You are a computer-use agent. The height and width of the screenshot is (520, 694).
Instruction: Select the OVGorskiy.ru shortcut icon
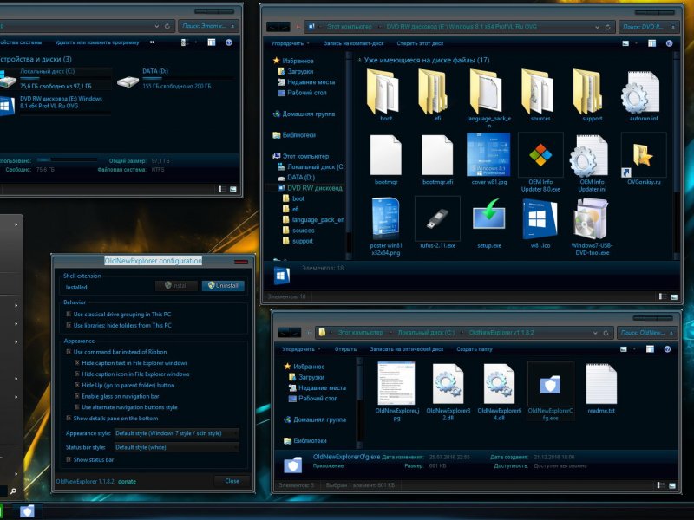point(643,156)
